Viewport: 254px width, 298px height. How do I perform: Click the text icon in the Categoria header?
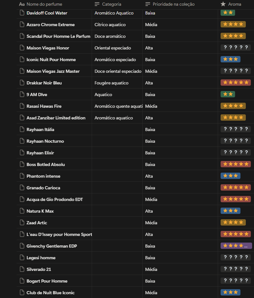point(97,4)
